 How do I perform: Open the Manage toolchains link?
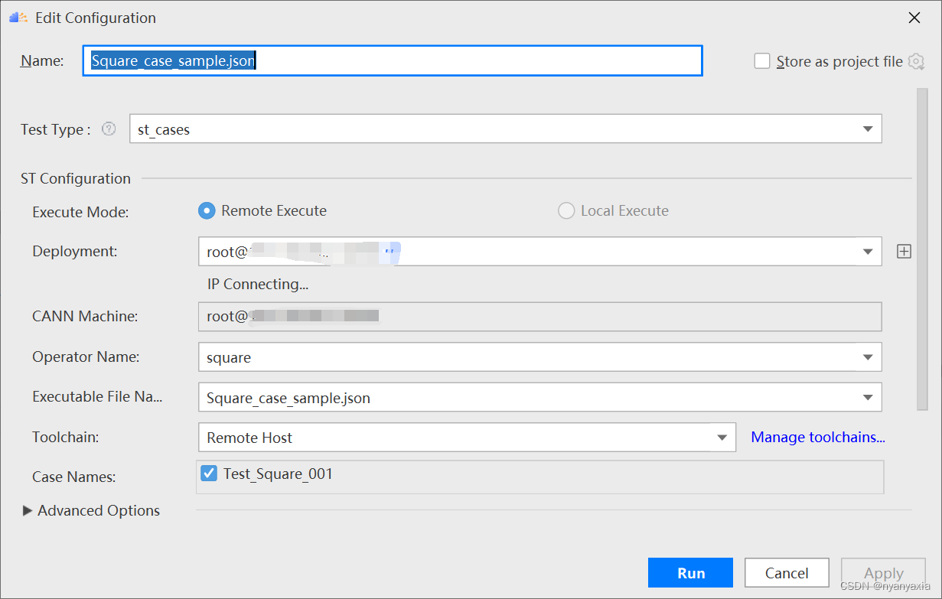tap(817, 438)
